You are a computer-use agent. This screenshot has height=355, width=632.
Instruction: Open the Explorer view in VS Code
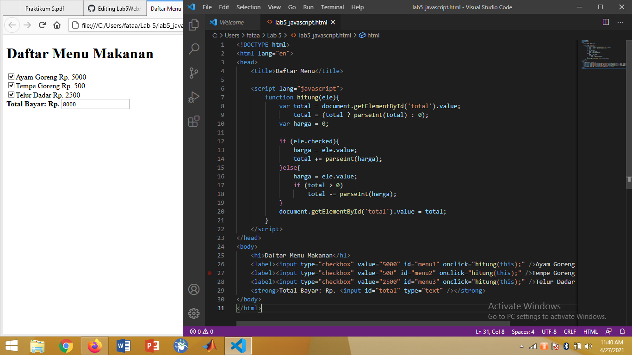(x=194, y=25)
